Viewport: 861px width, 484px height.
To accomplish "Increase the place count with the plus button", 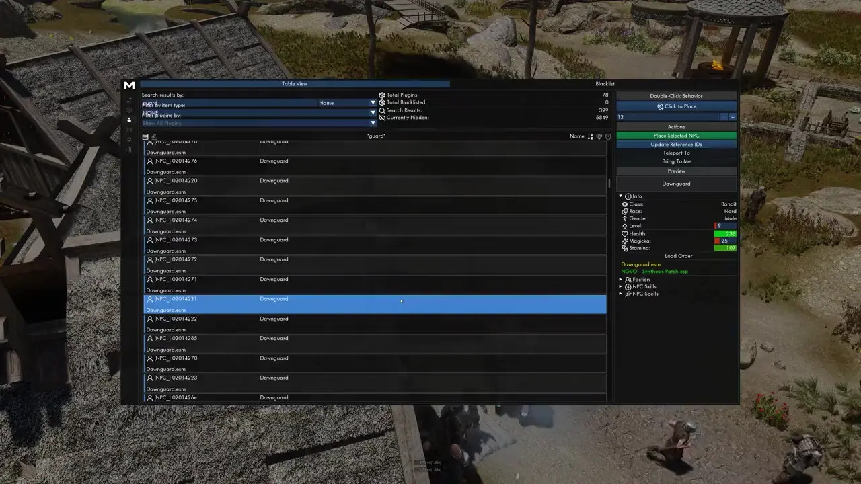I will tap(733, 117).
